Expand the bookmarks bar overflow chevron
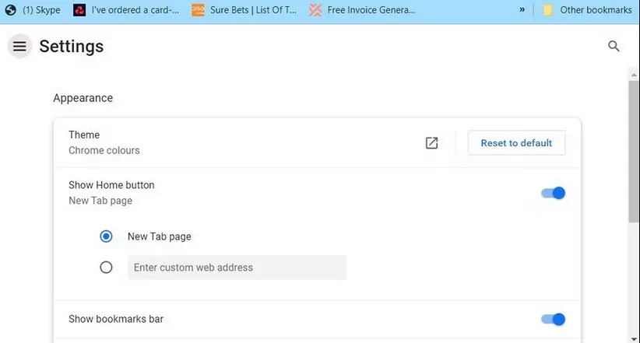Image resolution: width=640 pixels, height=343 pixels. point(523,10)
